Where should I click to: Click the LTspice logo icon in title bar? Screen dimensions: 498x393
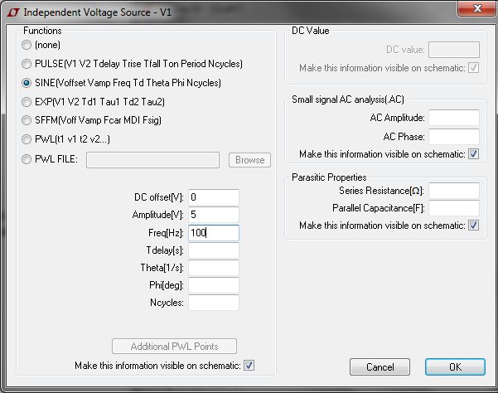[13, 12]
